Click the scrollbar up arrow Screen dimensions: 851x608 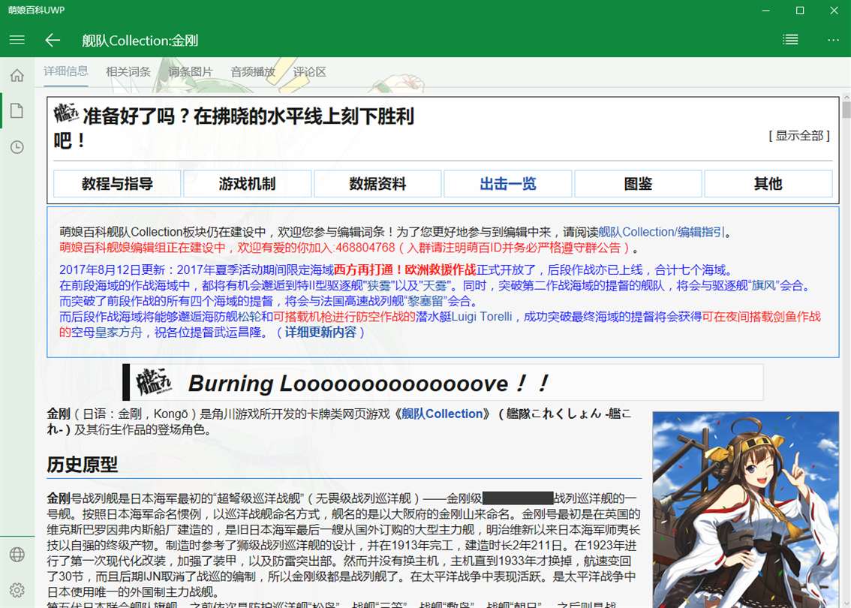coord(846,97)
